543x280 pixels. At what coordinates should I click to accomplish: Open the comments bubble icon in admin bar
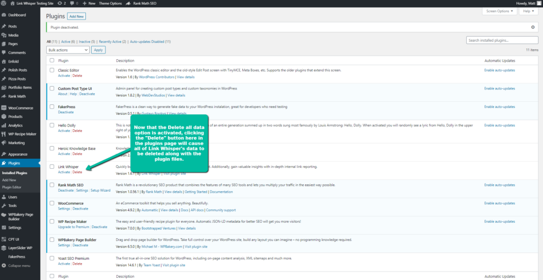click(72, 4)
